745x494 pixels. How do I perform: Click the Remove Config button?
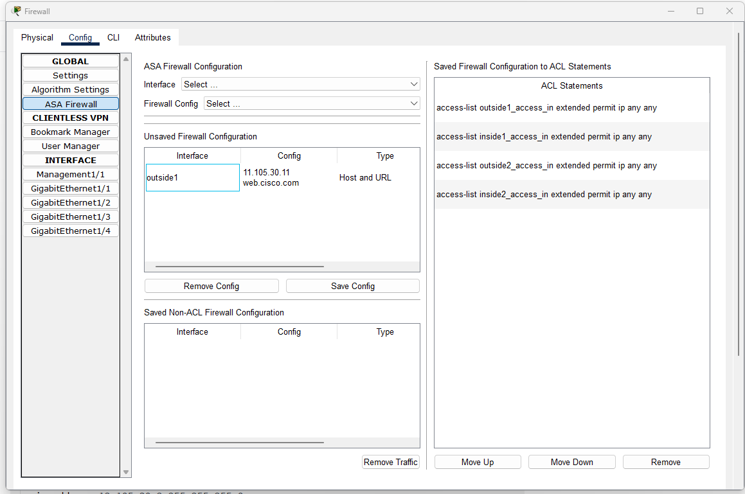pos(211,286)
